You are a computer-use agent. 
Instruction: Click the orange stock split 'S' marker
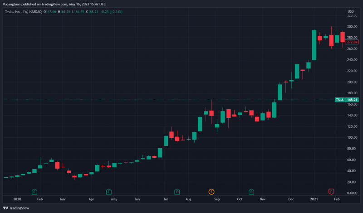click(211, 192)
